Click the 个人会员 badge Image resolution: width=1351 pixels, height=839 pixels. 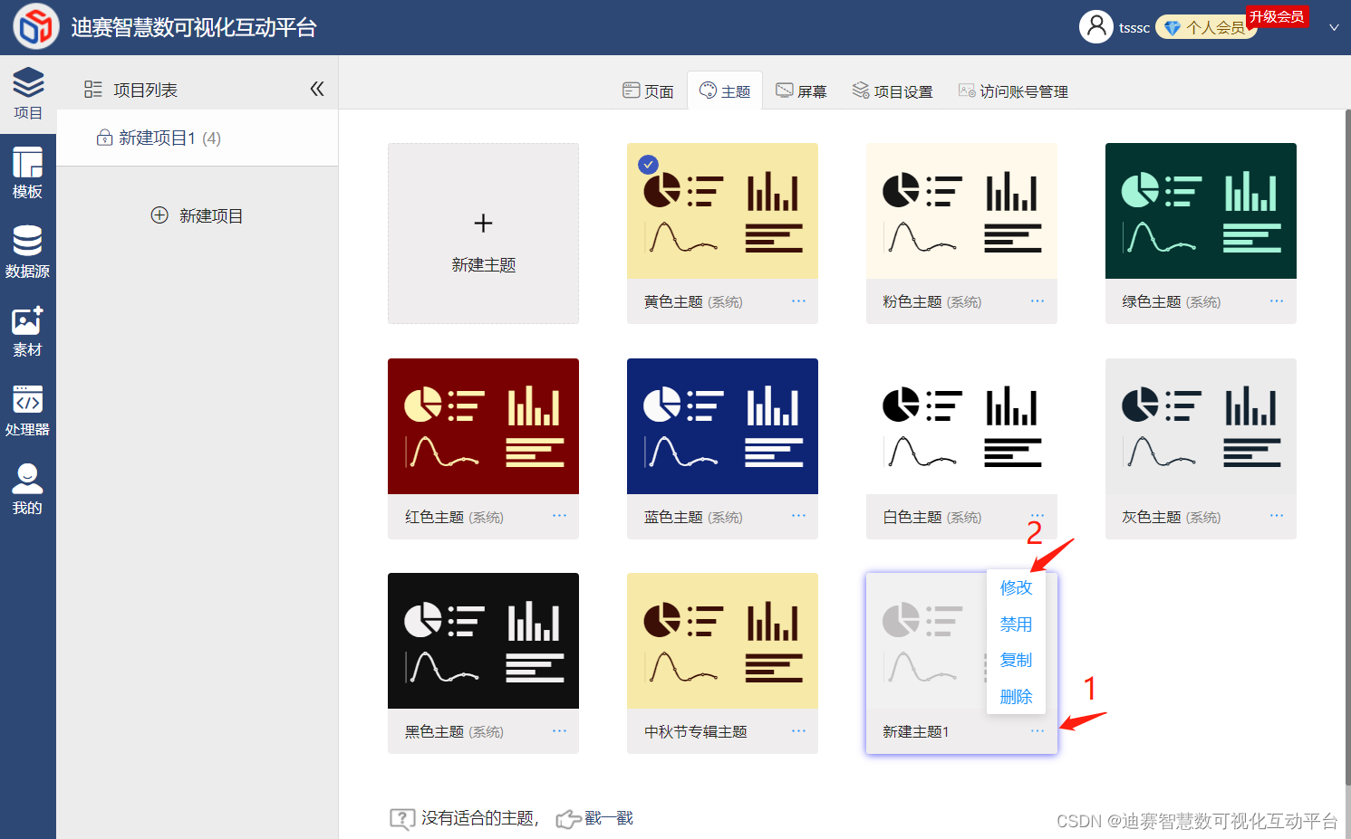click(1205, 28)
